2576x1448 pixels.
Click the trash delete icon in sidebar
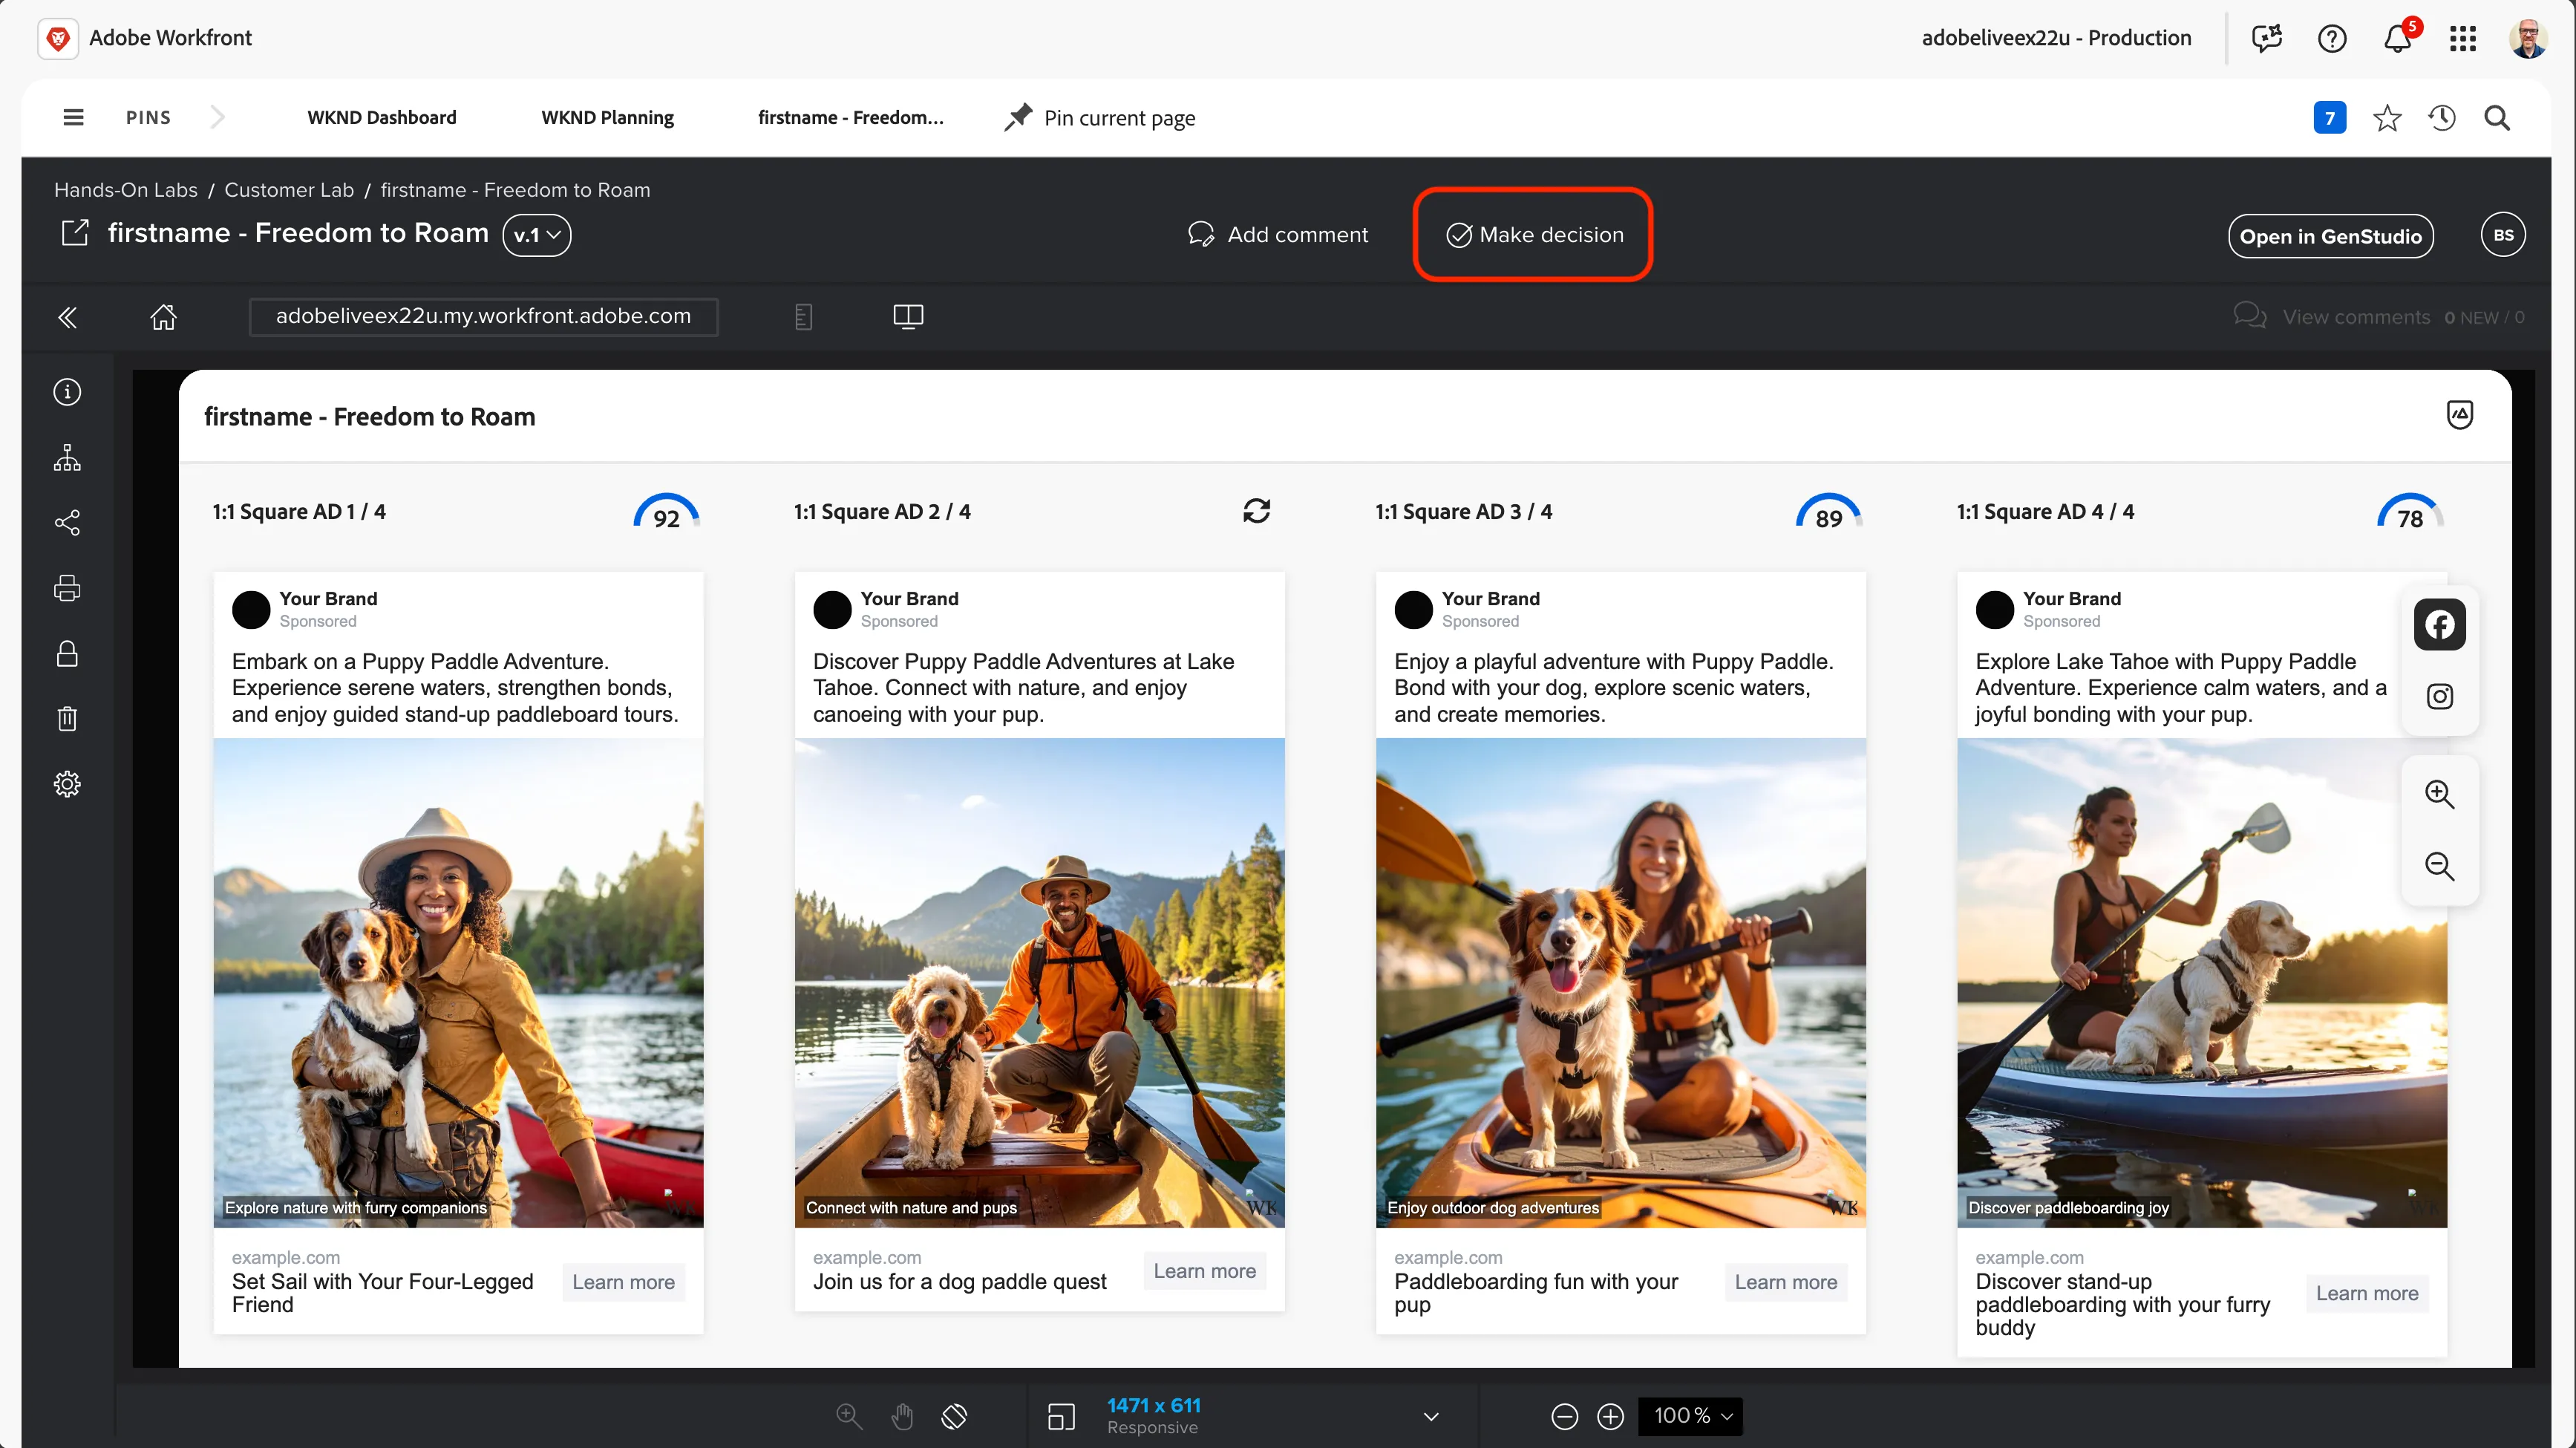(x=67, y=719)
